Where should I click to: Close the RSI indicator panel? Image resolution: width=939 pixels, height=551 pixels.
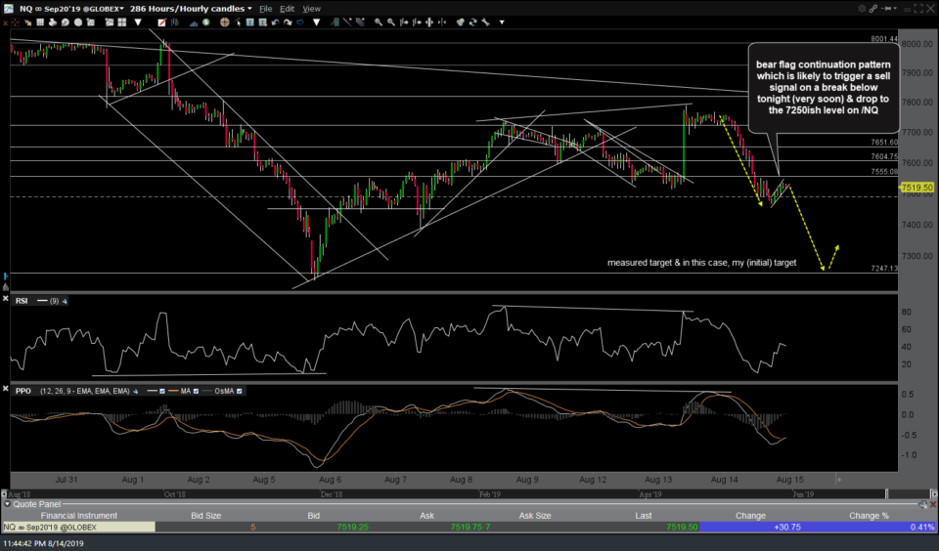click(x=6, y=298)
